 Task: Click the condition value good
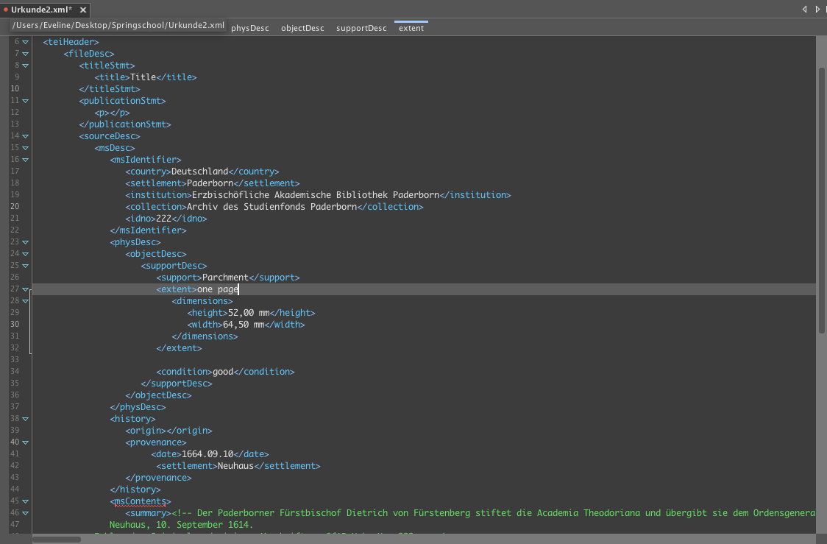coord(223,372)
